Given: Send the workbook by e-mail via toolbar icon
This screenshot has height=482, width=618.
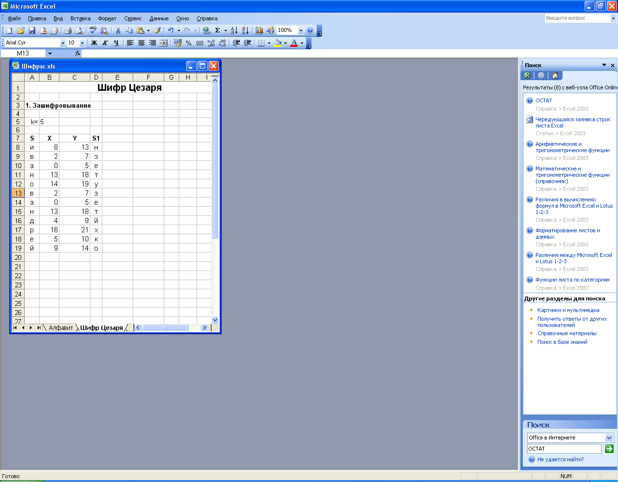Looking at the screenshot, I should (x=54, y=30).
